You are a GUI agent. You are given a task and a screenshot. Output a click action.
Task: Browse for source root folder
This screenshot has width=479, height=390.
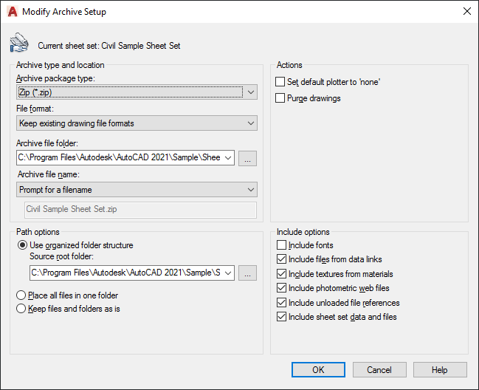pyautogui.click(x=248, y=273)
